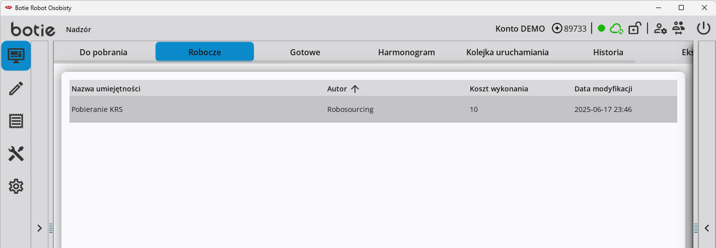Open the crossed tools sidebar icon
Screen dimensions: 716x248
[16, 154]
